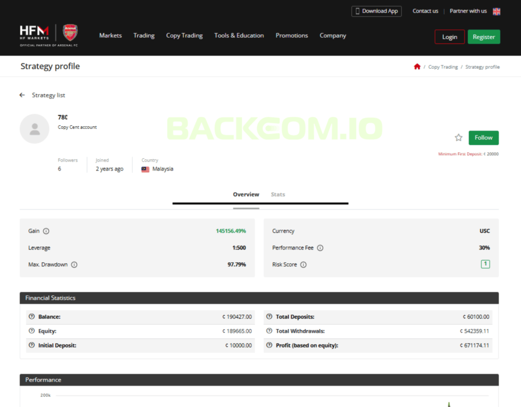Image resolution: width=521 pixels, height=407 pixels.
Task: Click the Arsenal FC crest icon
Action: coord(70,33)
